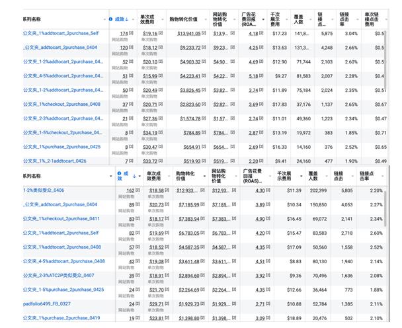Click the info icon beside 成效 in upper table
The height and width of the screenshot is (328, 402).
(111, 19)
